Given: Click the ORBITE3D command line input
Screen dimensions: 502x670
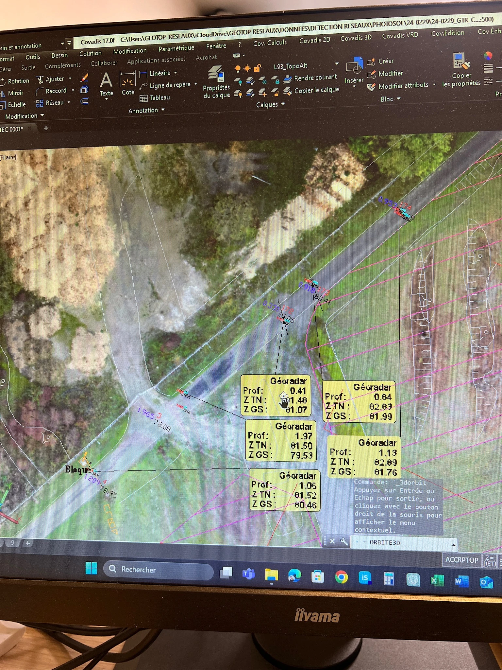Looking at the screenshot, I should point(404,542).
